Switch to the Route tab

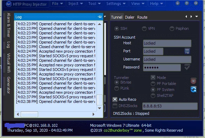(x=142, y=17)
